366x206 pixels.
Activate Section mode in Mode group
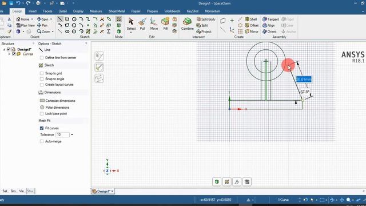(118, 25)
